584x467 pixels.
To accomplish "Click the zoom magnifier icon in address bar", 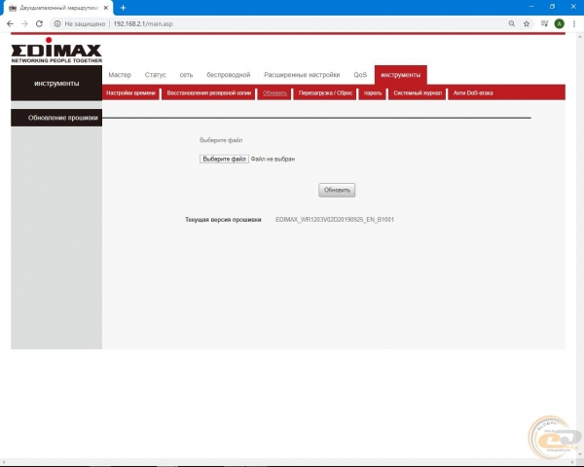I will point(512,23).
